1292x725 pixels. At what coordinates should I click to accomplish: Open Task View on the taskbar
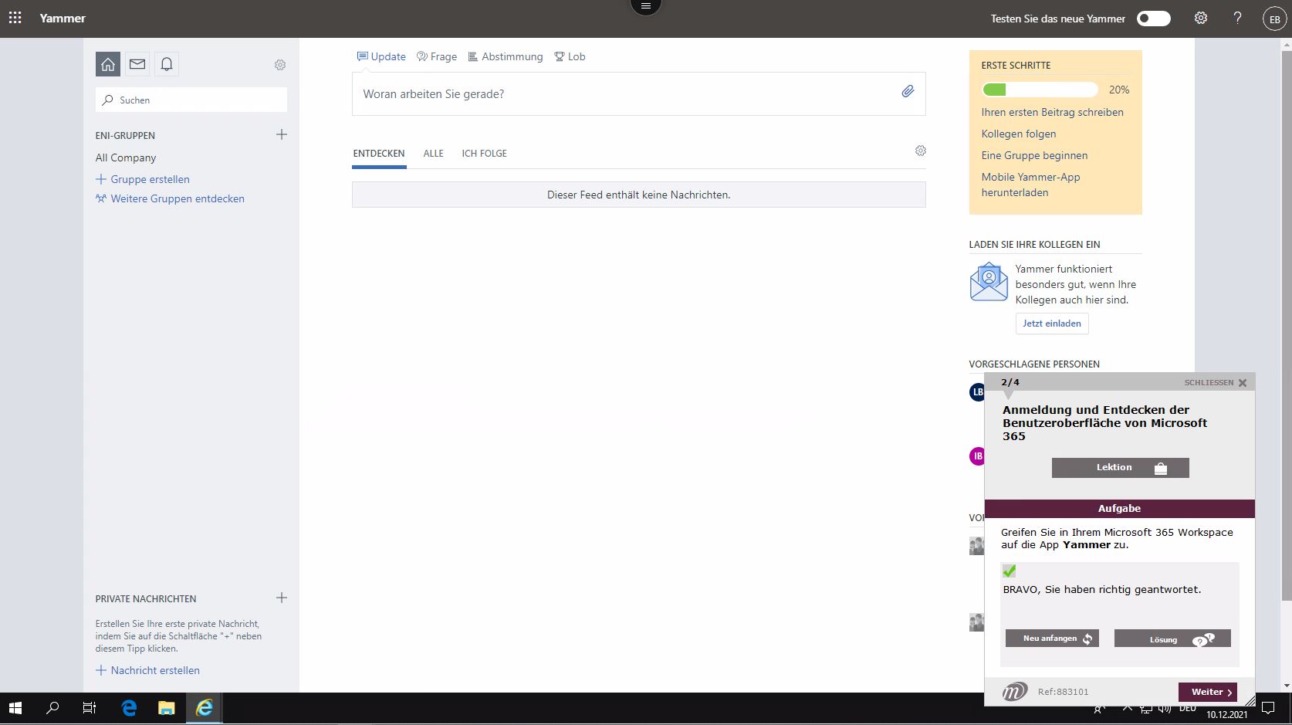tap(90, 707)
